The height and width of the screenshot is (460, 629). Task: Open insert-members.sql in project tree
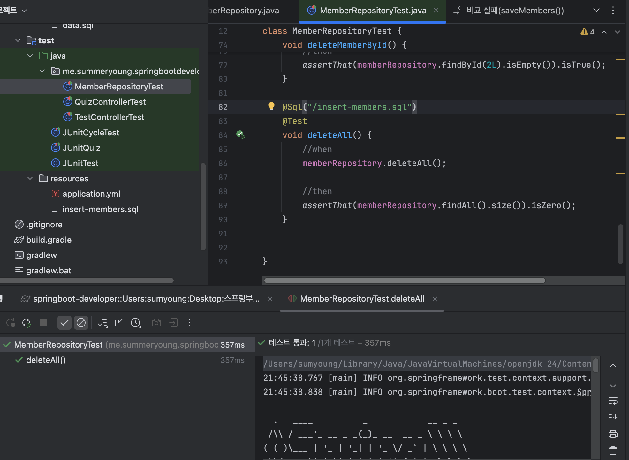tap(100, 209)
